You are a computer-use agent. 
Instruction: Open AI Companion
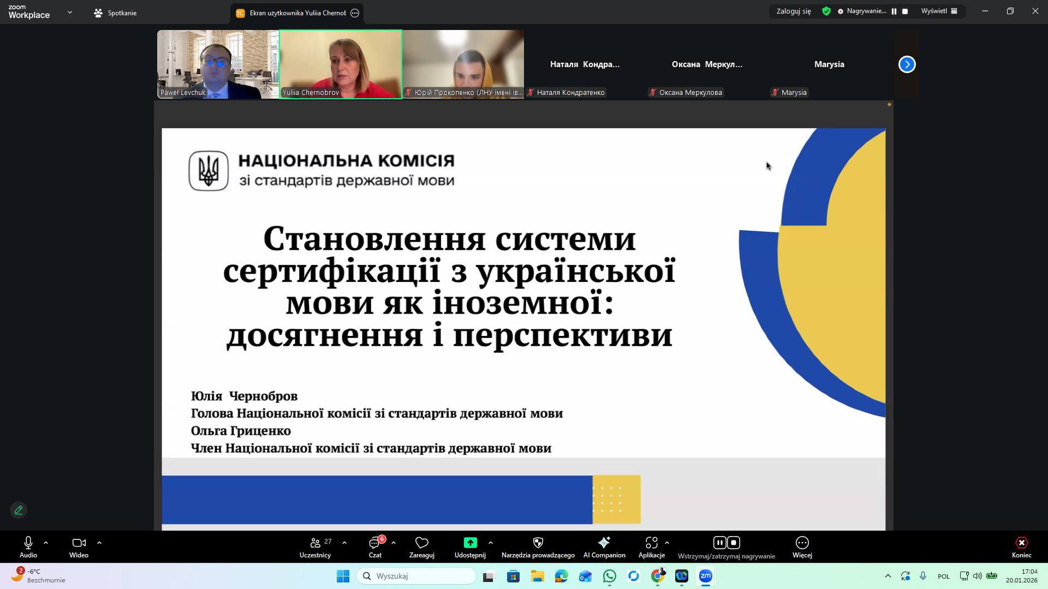[604, 547]
